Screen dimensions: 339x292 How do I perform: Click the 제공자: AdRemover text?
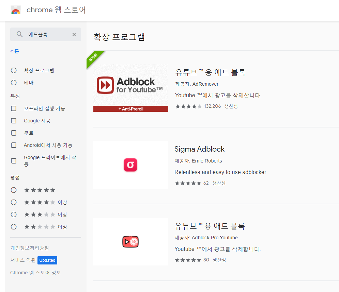click(197, 84)
